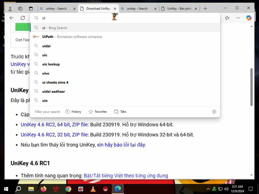Choose the 'uio' suggestion
The height and width of the screenshot is (194, 259).
click(x=125, y=101)
